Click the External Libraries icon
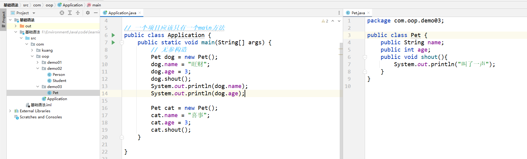Screen dimensions: 527x159 coord(16,111)
